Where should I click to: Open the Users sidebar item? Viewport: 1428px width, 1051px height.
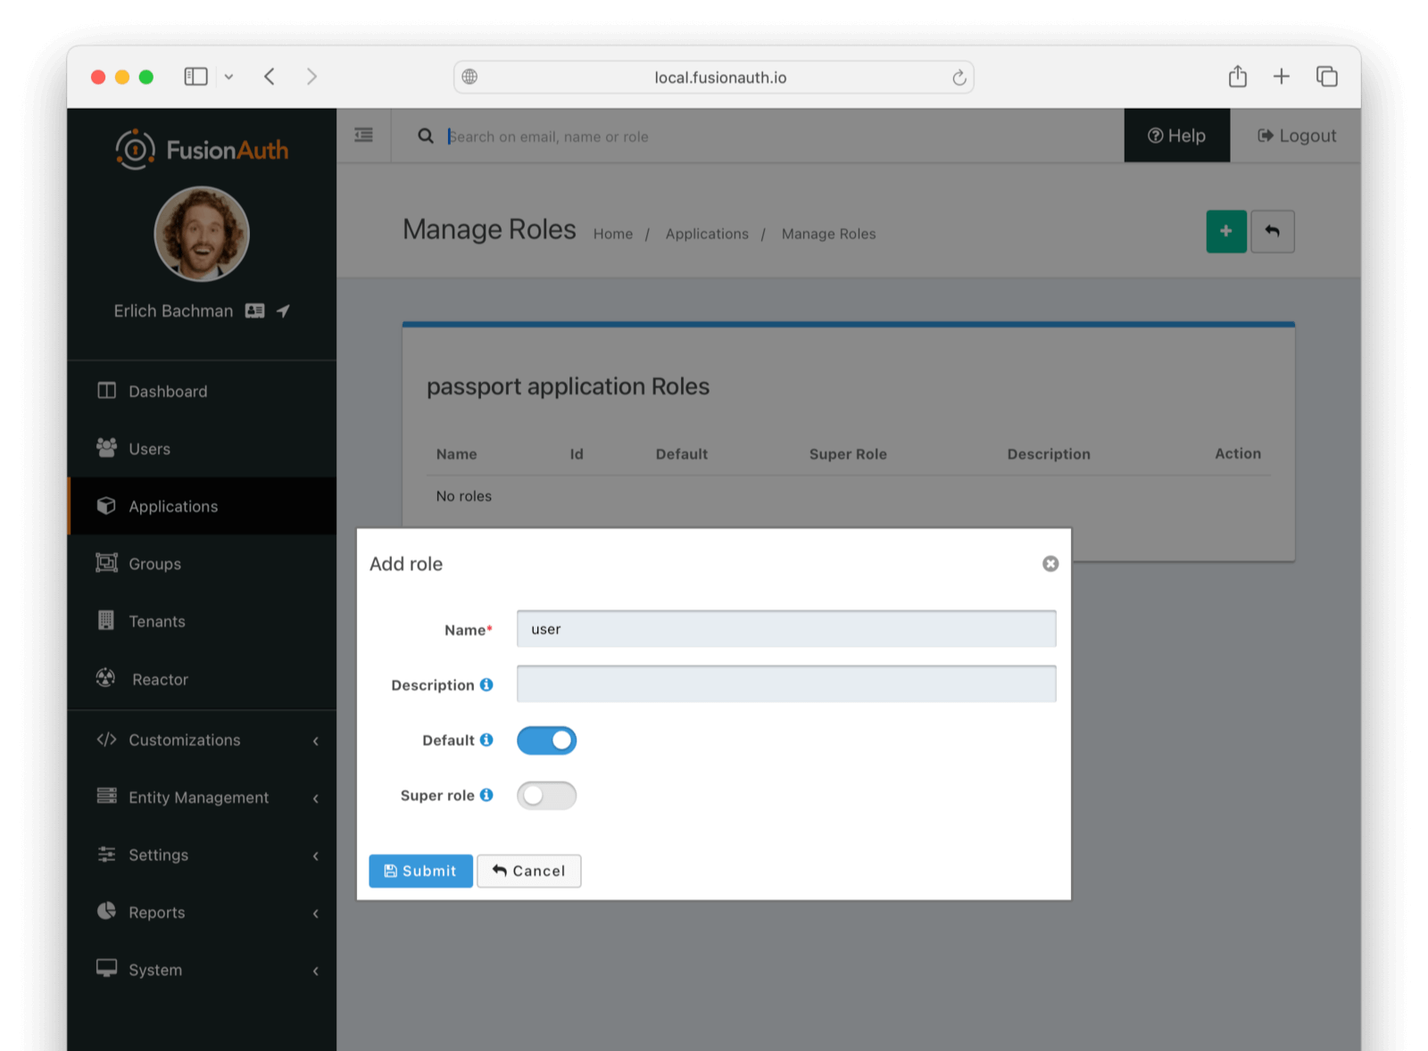click(x=149, y=449)
